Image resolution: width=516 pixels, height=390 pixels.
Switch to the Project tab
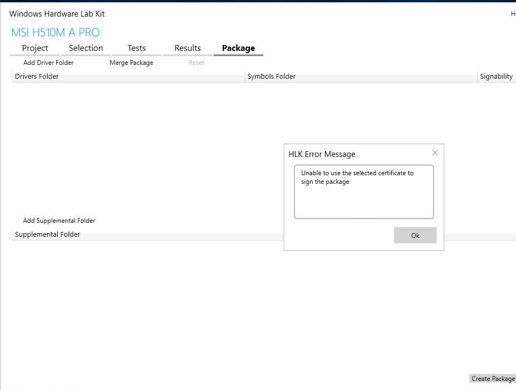(35, 48)
